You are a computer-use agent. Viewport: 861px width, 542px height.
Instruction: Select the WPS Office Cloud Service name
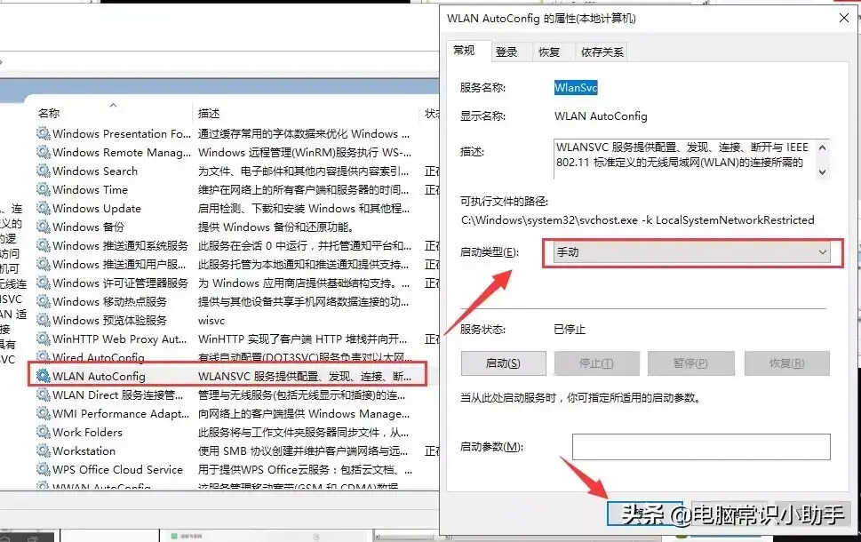point(117,469)
